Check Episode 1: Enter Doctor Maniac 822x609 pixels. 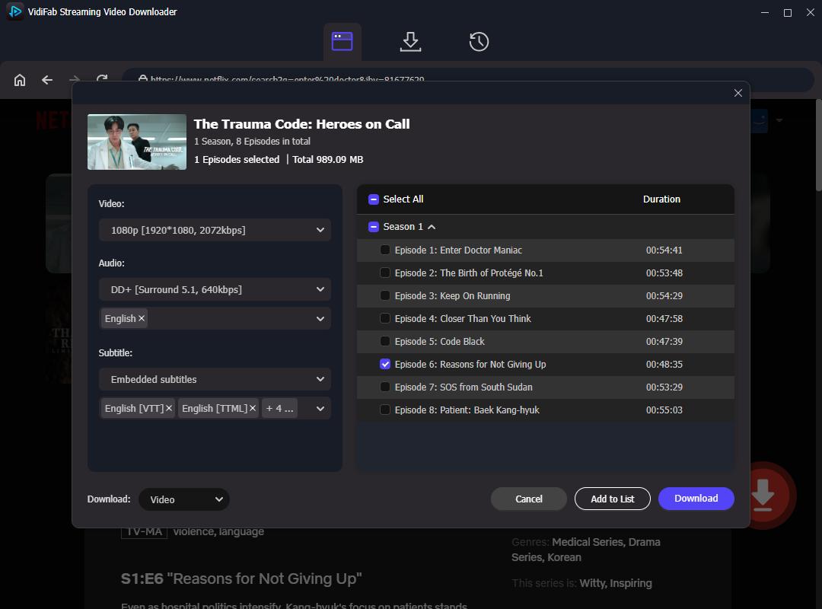tap(385, 250)
